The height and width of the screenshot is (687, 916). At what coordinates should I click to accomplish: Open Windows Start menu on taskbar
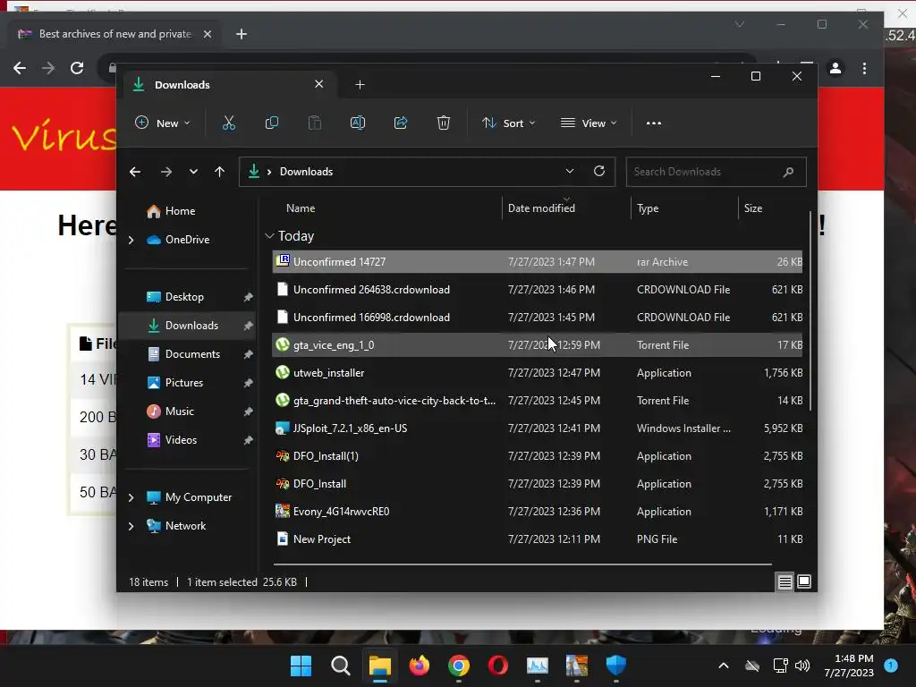301,666
